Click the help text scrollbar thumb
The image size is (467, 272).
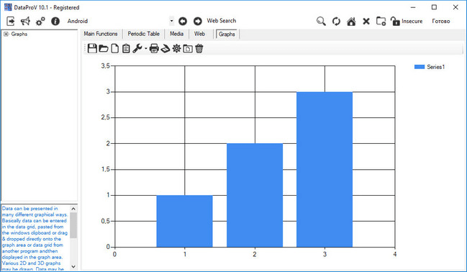coord(73,225)
